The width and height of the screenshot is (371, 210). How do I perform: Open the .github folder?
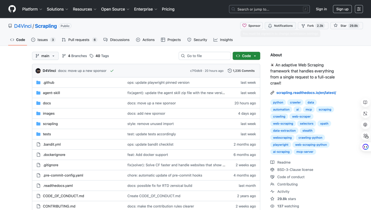pyautogui.click(x=48, y=83)
